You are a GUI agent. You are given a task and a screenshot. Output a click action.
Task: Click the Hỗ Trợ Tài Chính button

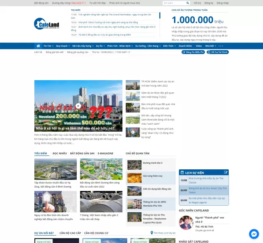point(217,52)
